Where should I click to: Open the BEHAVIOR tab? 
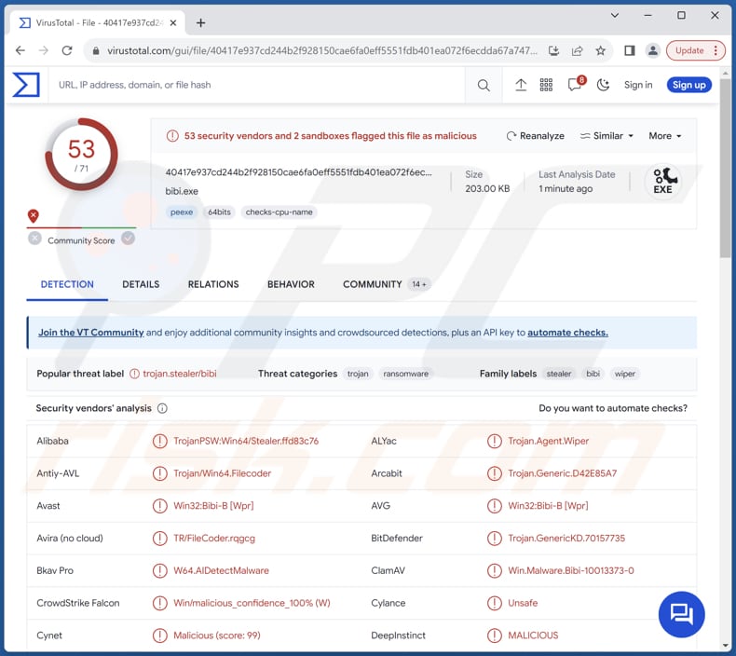point(291,284)
